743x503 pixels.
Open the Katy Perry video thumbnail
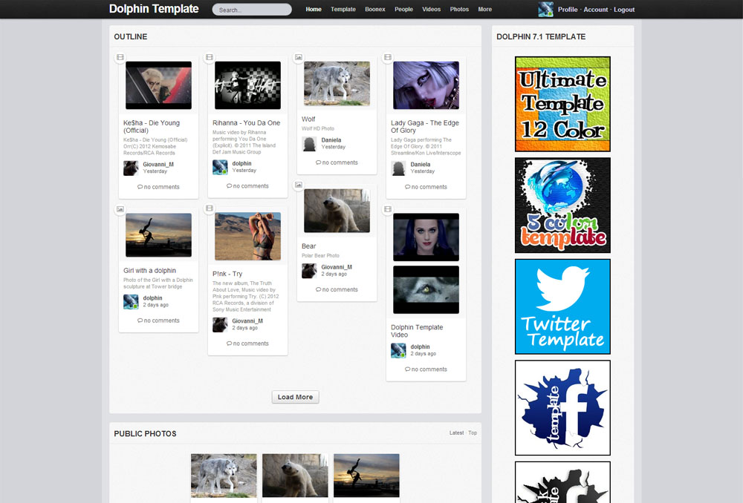pos(426,237)
